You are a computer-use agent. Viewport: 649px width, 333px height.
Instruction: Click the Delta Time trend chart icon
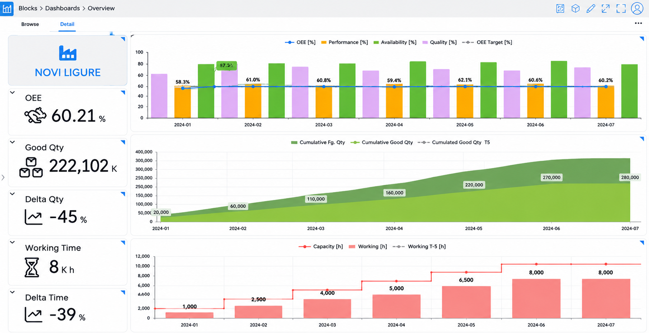click(33, 314)
